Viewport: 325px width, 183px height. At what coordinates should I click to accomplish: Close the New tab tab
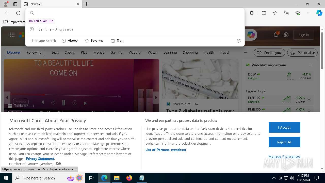tap(78, 4)
